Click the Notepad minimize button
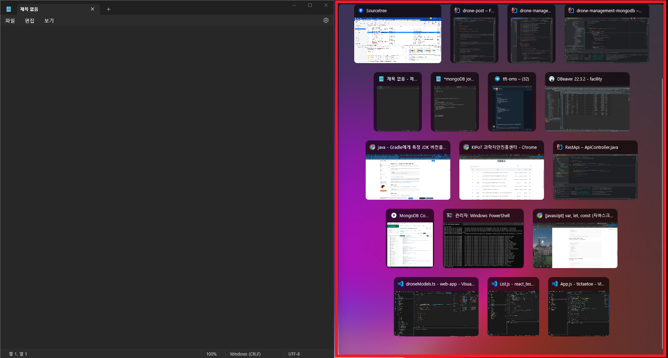This screenshot has height=358, width=668. 294,5
